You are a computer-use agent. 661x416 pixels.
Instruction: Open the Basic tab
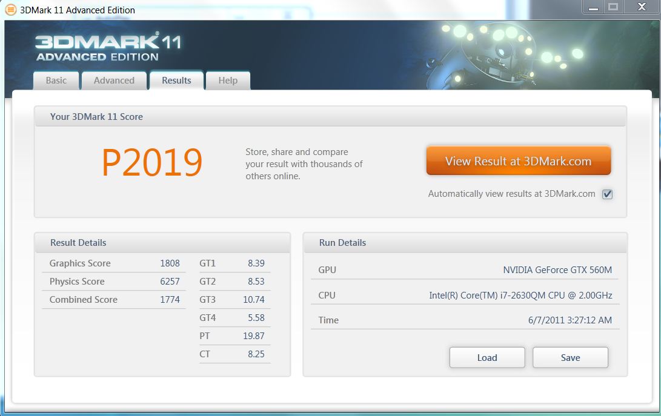[x=56, y=81]
